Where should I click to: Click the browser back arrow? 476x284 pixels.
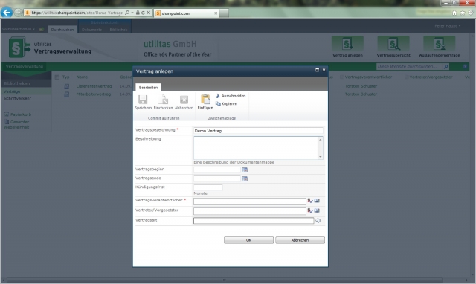pos(7,13)
